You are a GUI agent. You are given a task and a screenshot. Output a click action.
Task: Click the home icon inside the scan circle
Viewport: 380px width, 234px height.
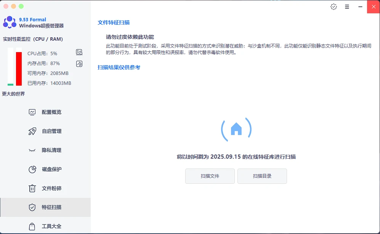click(x=237, y=129)
